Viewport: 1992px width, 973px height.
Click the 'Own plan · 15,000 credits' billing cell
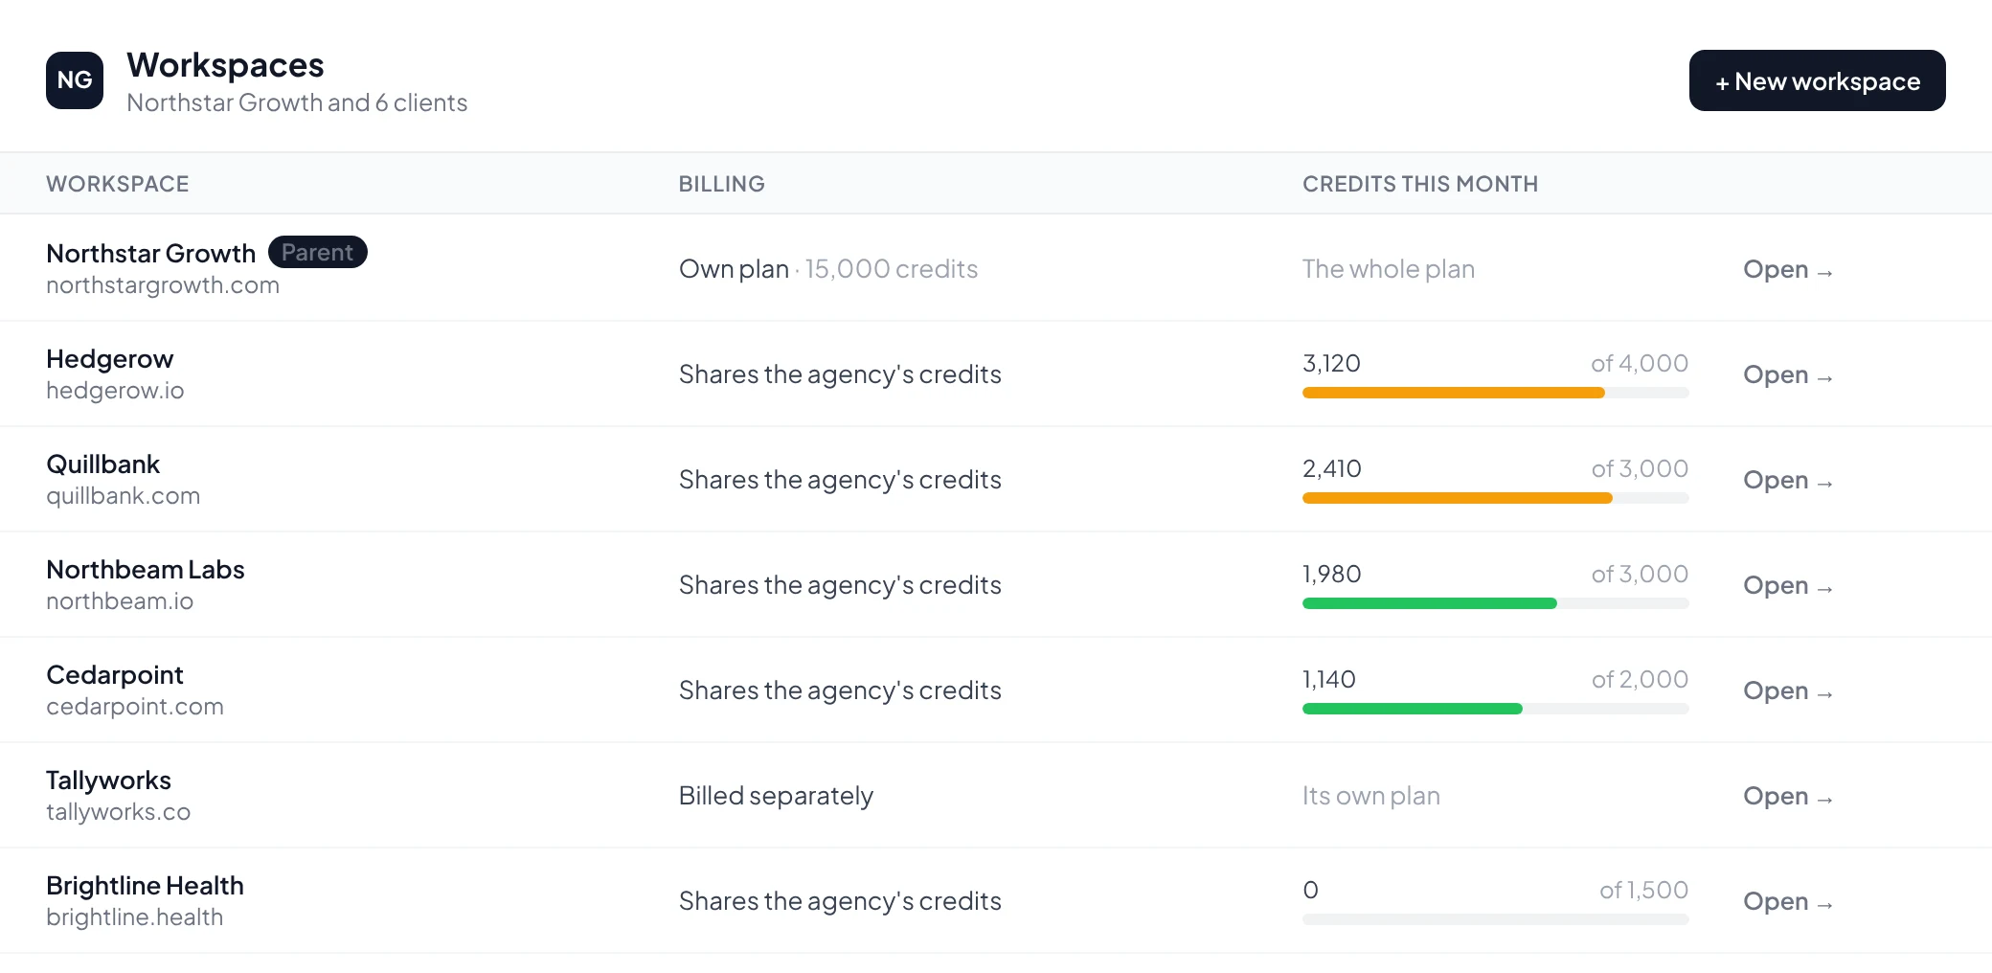point(828,269)
